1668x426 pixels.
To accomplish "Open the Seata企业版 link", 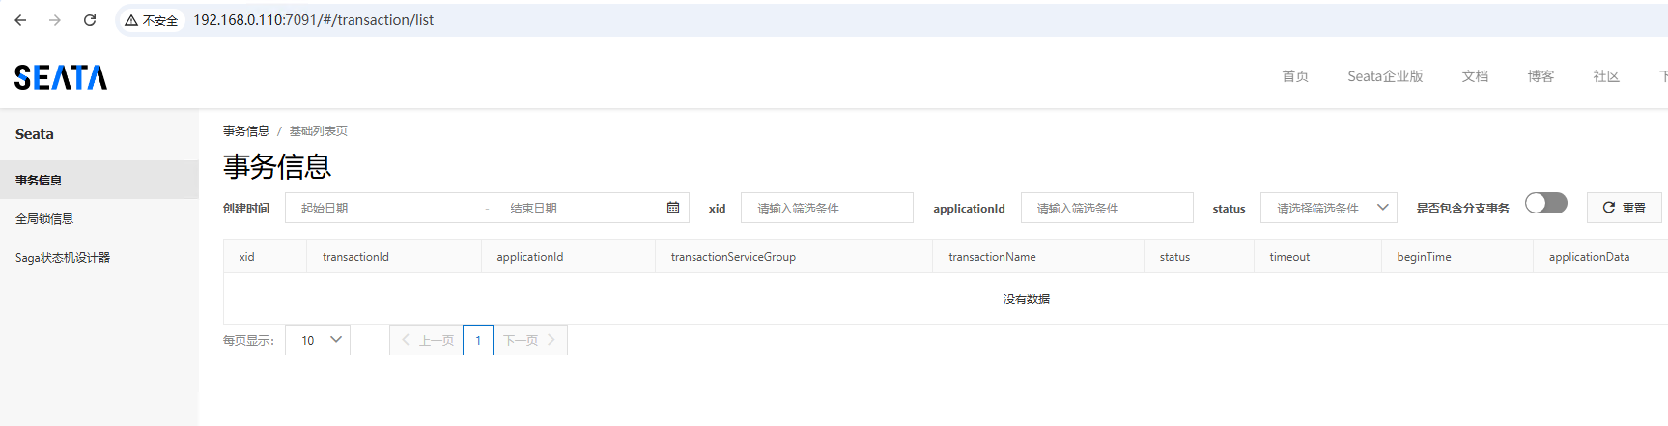I will click(1385, 76).
